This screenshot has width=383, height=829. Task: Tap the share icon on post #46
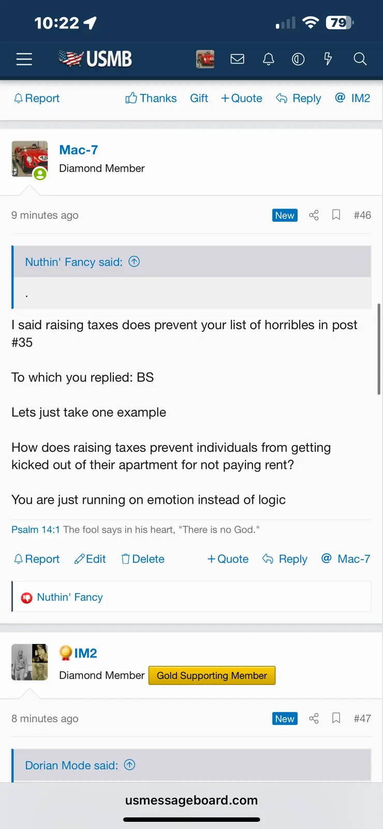[x=314, y=215]
